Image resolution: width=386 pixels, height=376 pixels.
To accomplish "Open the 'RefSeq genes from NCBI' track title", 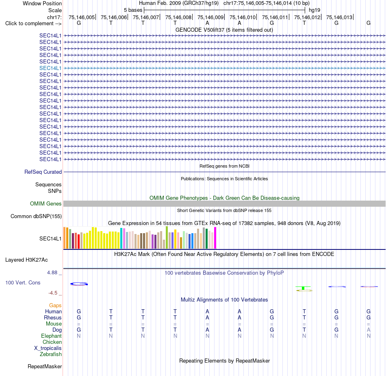I will (x=224, y=166).
